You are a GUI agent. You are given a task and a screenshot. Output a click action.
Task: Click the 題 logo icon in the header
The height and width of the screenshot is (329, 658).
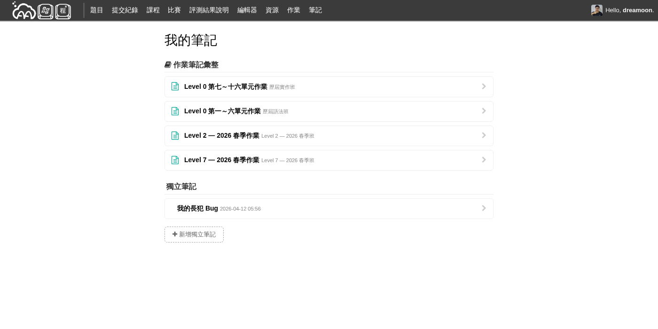tap(45, 10)
